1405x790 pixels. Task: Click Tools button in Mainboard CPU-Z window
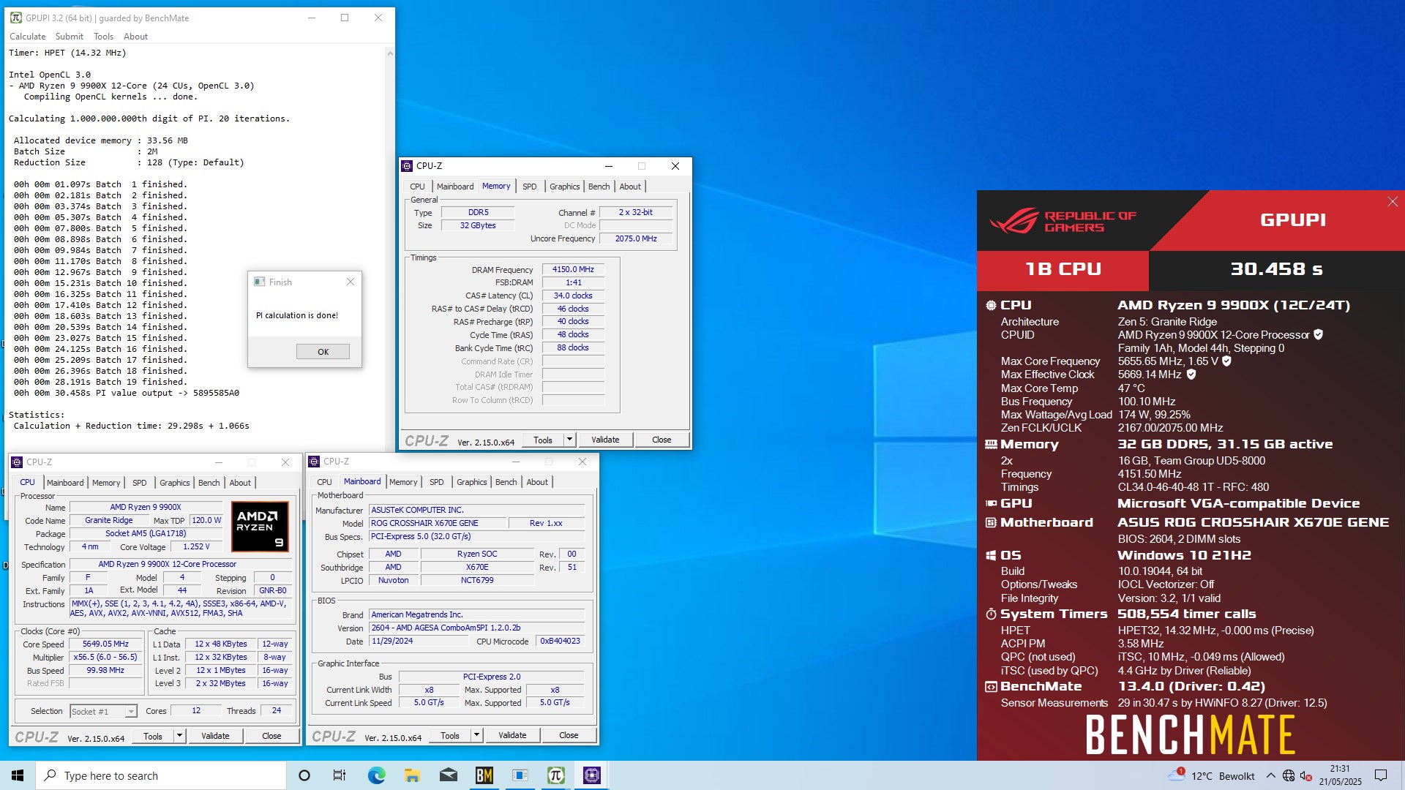[450, 735]
